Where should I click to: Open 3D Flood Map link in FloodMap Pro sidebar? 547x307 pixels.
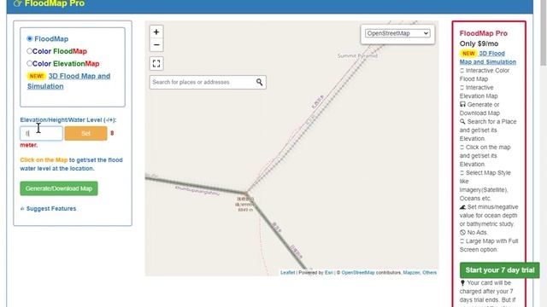tap(492, 54)
